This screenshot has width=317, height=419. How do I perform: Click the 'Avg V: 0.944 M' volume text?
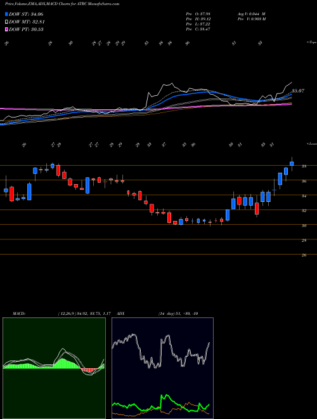(x=251, y=14)
